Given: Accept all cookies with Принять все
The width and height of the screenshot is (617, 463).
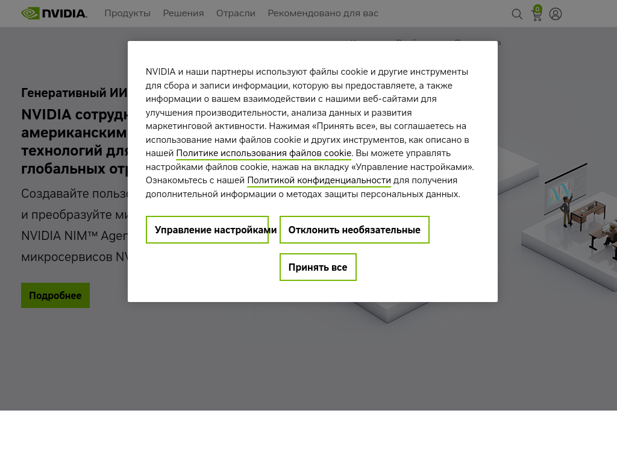Looking at the screenshot, I should point(318,267).
